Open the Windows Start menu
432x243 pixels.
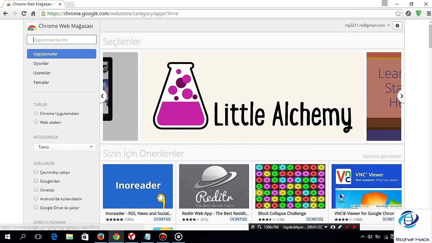7,237
